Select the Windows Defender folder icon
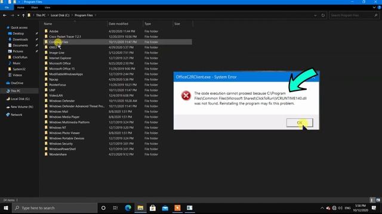The height and width of the screenshot is (214, 382). [46, 100]
